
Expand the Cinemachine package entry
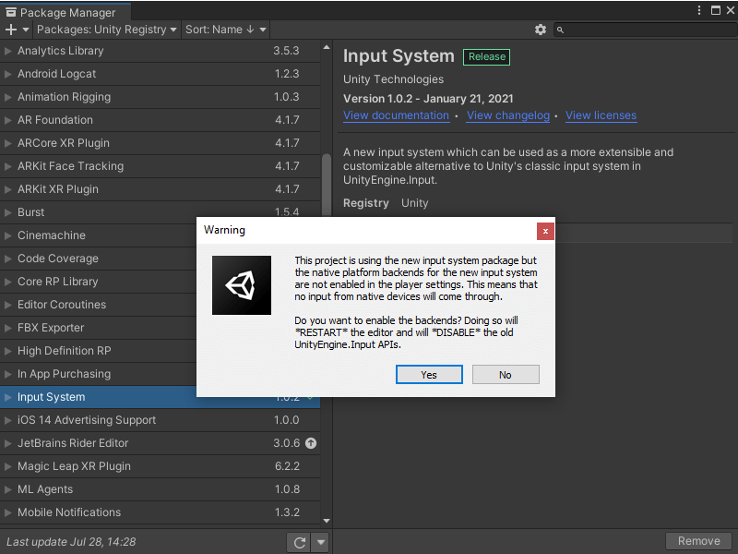9,235
